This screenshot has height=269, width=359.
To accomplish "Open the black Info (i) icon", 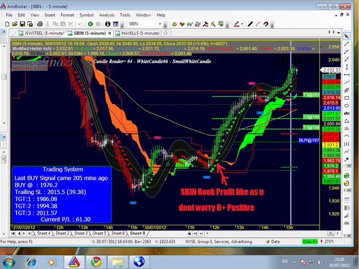I will (108, 24).
